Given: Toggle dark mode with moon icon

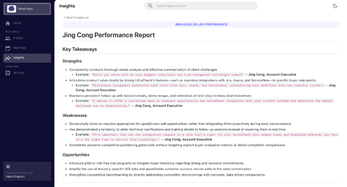Looking at the screenshot, I should coord(335,6).
